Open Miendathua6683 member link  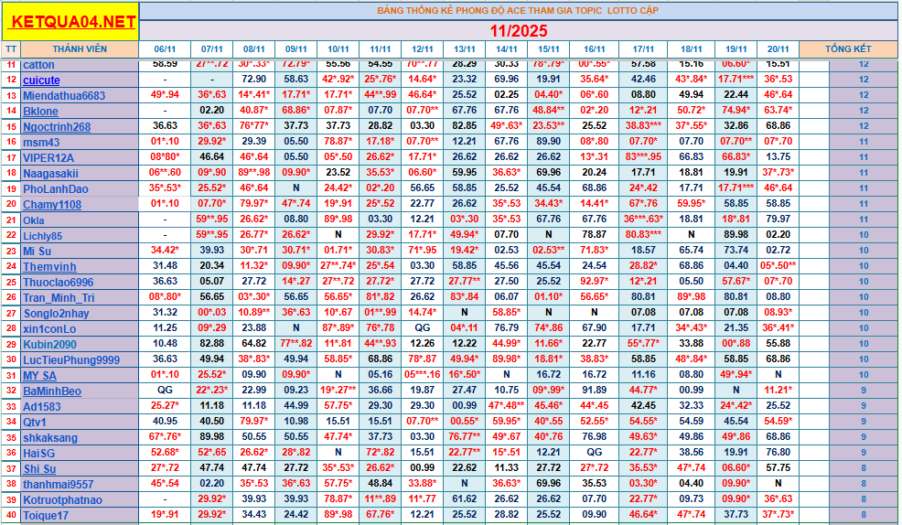64,96
